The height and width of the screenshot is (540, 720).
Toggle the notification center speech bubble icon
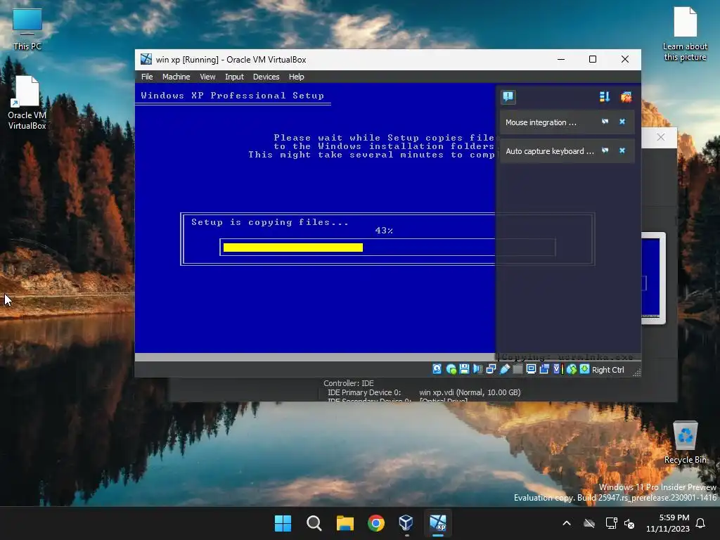[508, 96]
